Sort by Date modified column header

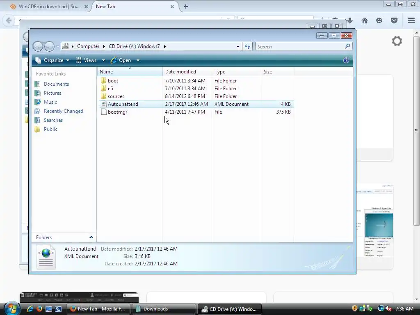tap(187, 71)
